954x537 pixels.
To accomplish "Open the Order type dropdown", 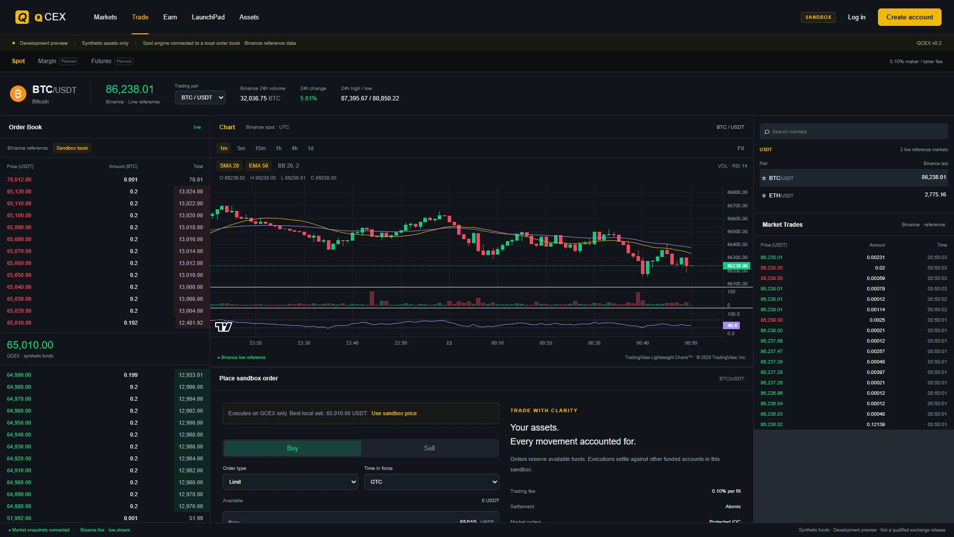I will [290, 482].
